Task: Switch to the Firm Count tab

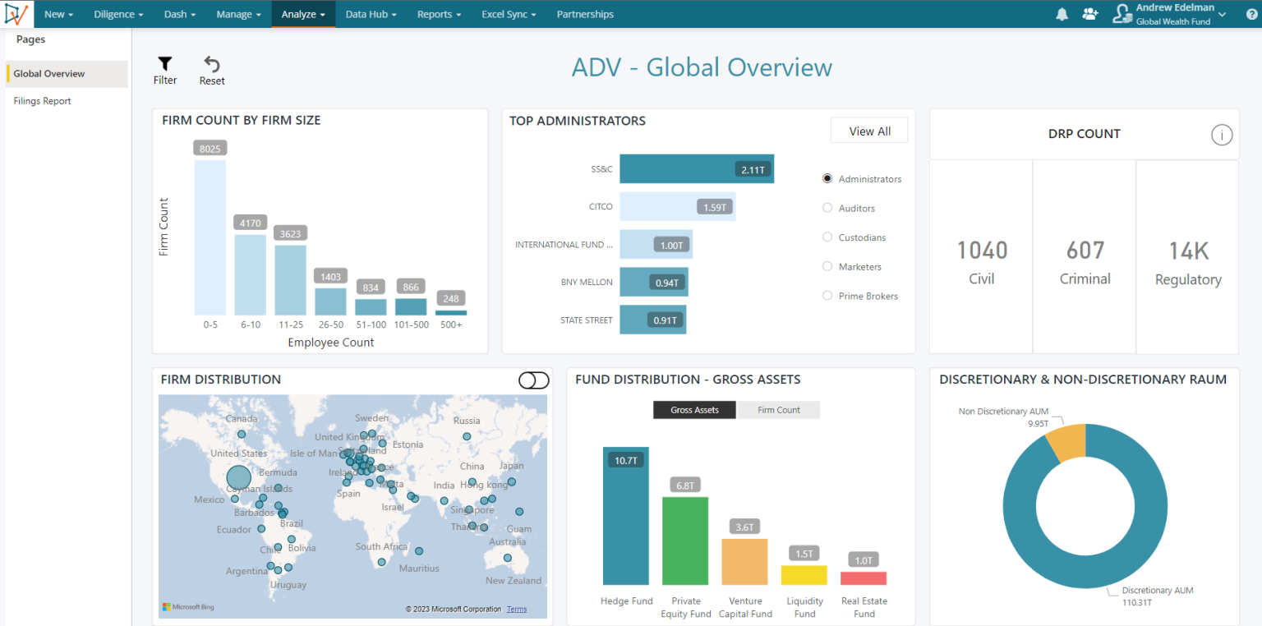Action: tap(778, 410)
